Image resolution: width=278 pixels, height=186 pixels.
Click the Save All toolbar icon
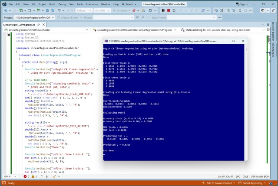(x=53, y=10)
